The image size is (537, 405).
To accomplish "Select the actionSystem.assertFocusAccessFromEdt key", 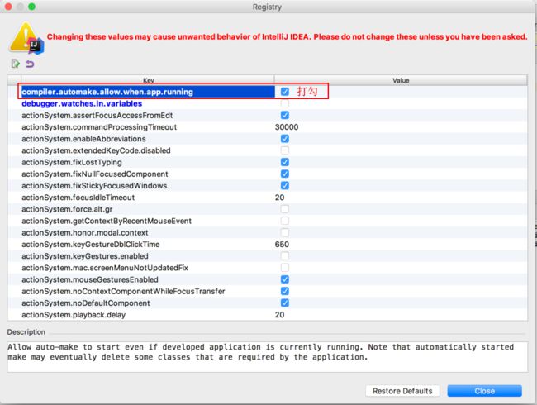I will pyautogui.click(x=97, y=116).
